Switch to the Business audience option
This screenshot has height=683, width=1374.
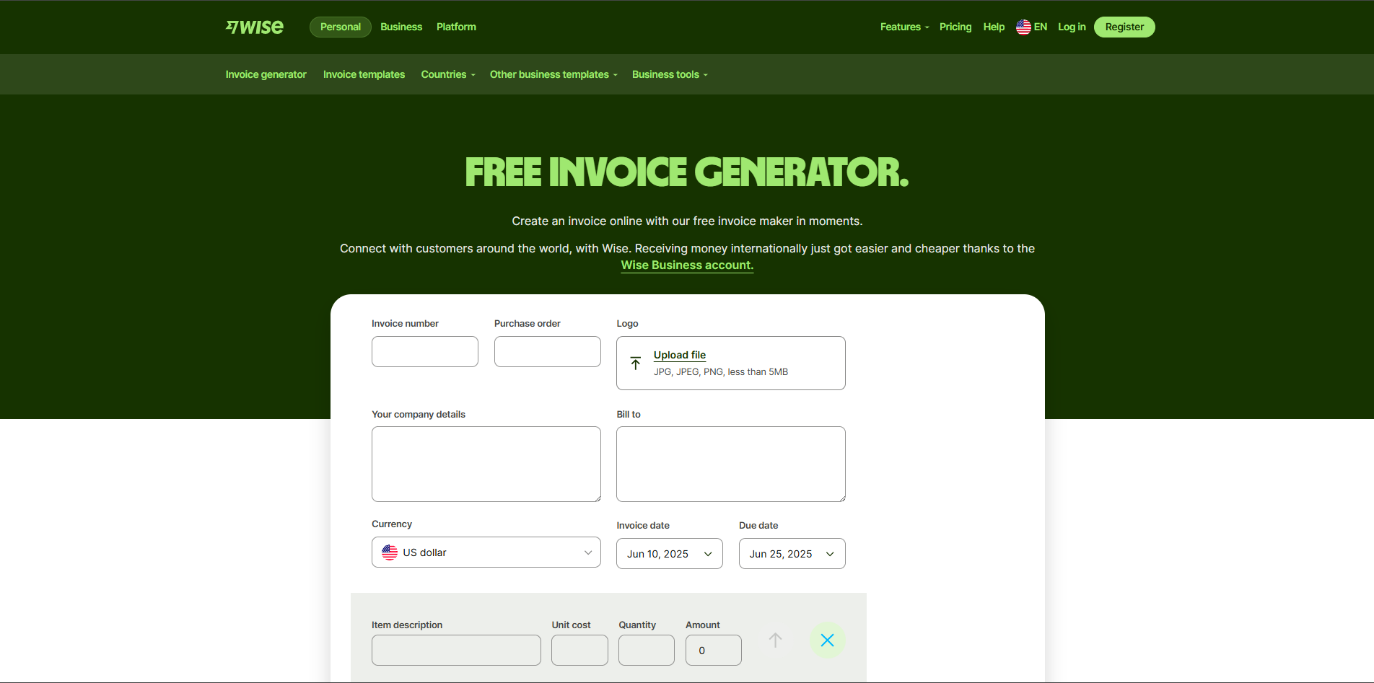pos(401,27)
